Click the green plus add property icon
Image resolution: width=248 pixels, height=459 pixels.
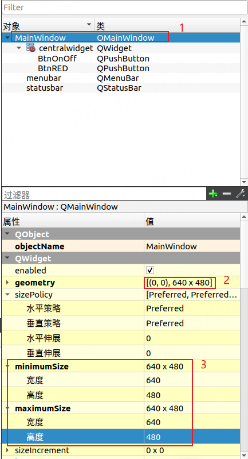[212, 194]
